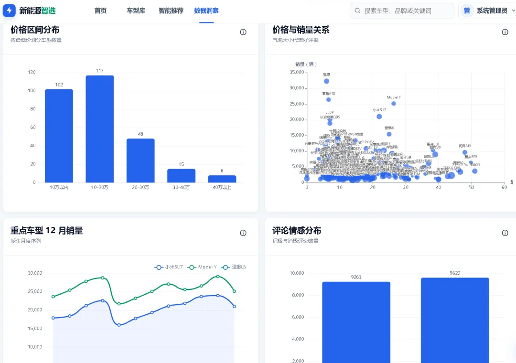The image size is (516, 363).
Task: Toggle 理想L6 legend series
Action: click(x=233, y=267)
